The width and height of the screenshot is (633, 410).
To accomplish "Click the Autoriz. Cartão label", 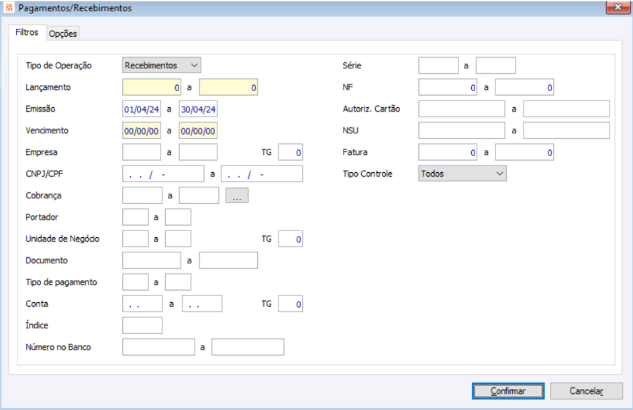I will [x=371, y=109].
